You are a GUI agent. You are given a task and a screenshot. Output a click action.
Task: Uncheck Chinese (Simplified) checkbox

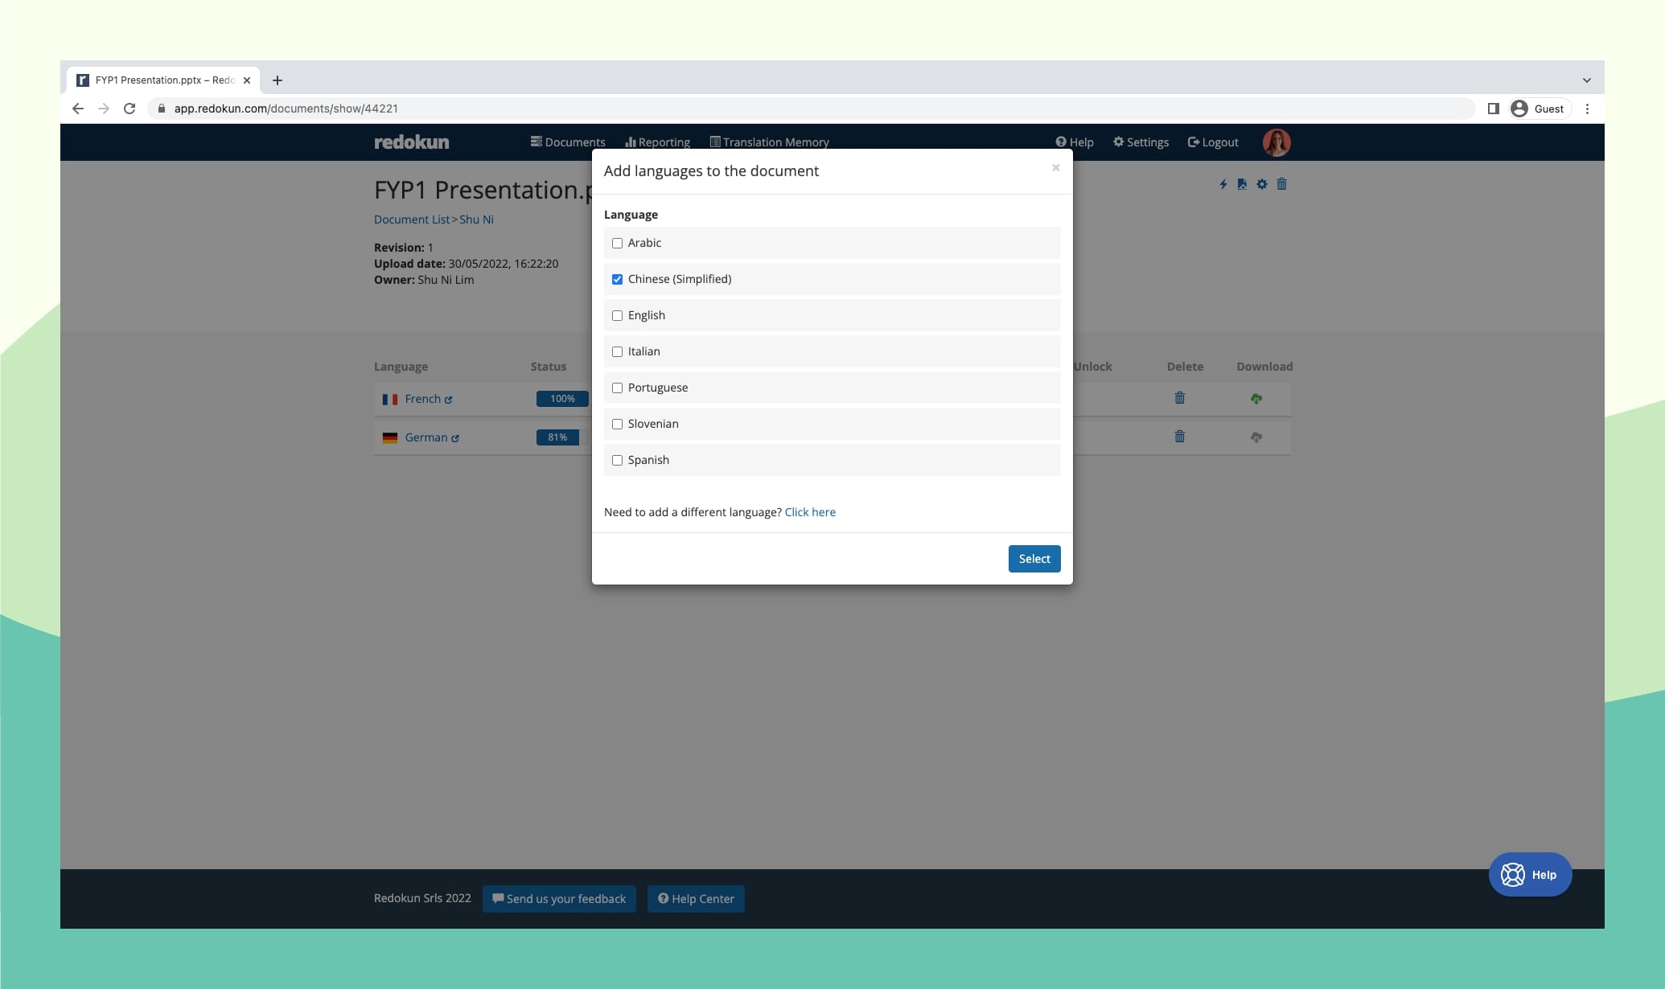point(617,279)
